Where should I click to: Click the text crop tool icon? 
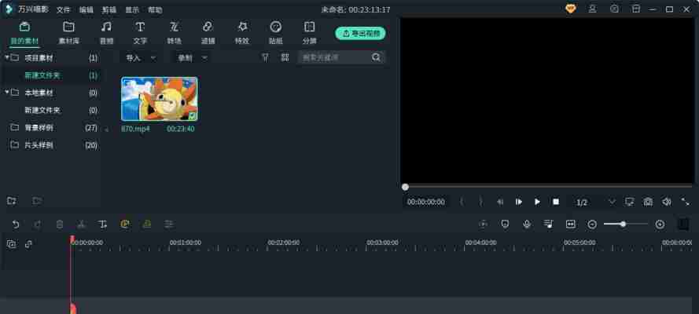103,225
